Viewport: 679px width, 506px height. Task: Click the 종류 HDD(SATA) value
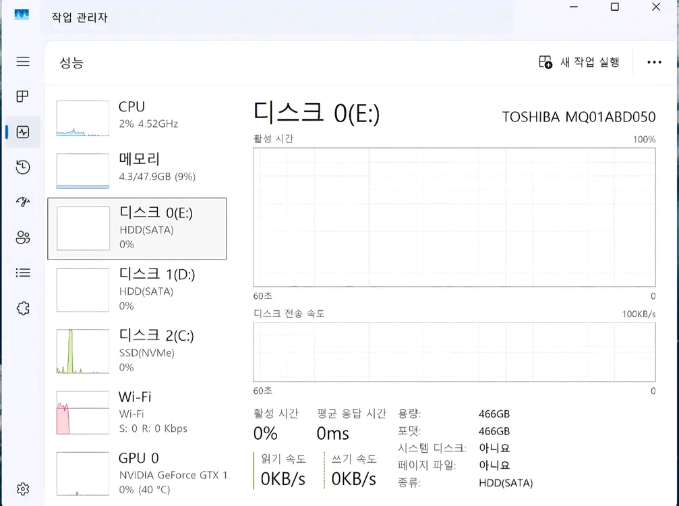(x=506, y=483)
